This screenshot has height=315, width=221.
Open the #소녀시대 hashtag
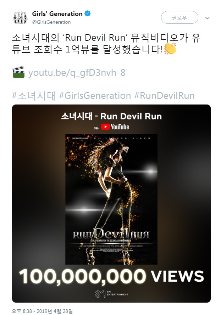[x=33, y=95]
